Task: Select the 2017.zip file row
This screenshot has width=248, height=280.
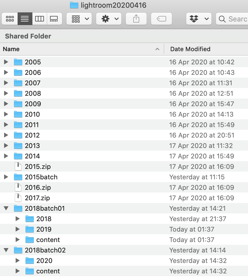Action: pyautogui.click(x=38, y=198)
